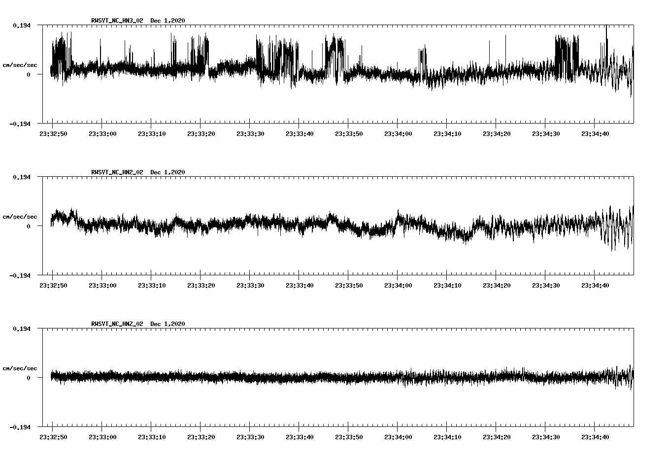Click the 23:33:20 time label under top trace

tap(202, 132)
